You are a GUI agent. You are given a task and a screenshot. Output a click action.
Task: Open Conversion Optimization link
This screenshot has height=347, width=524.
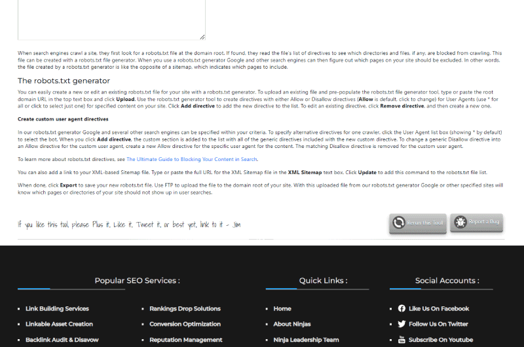[x=185, y=324]
